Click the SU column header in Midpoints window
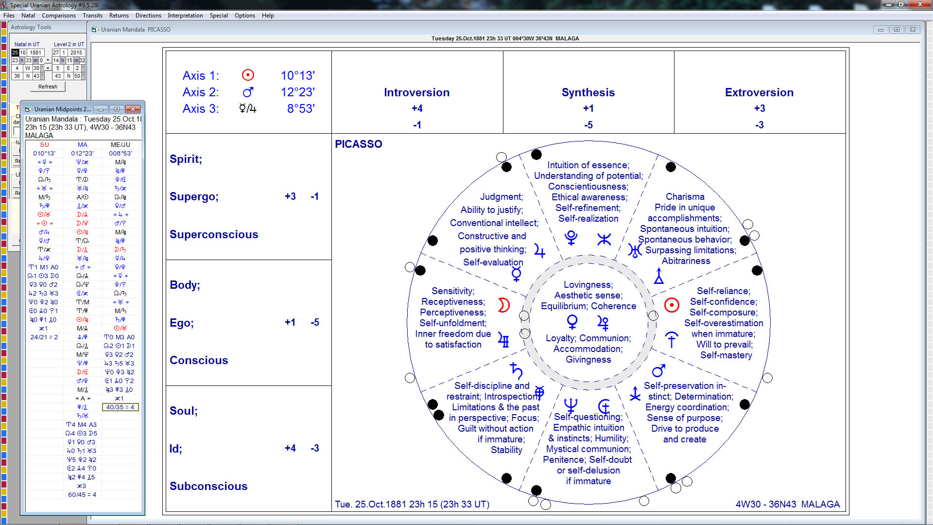Screen dimensions: 933x525 click(x=44, y=145)
